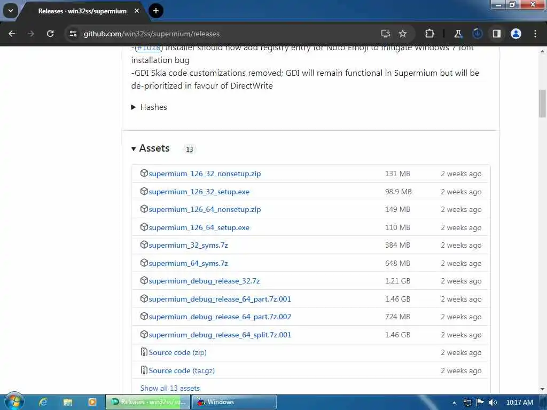Download supermium_126_32_nonsetup.zip
Viewport: 547px width, 410px height.
(x=205, y=174)
